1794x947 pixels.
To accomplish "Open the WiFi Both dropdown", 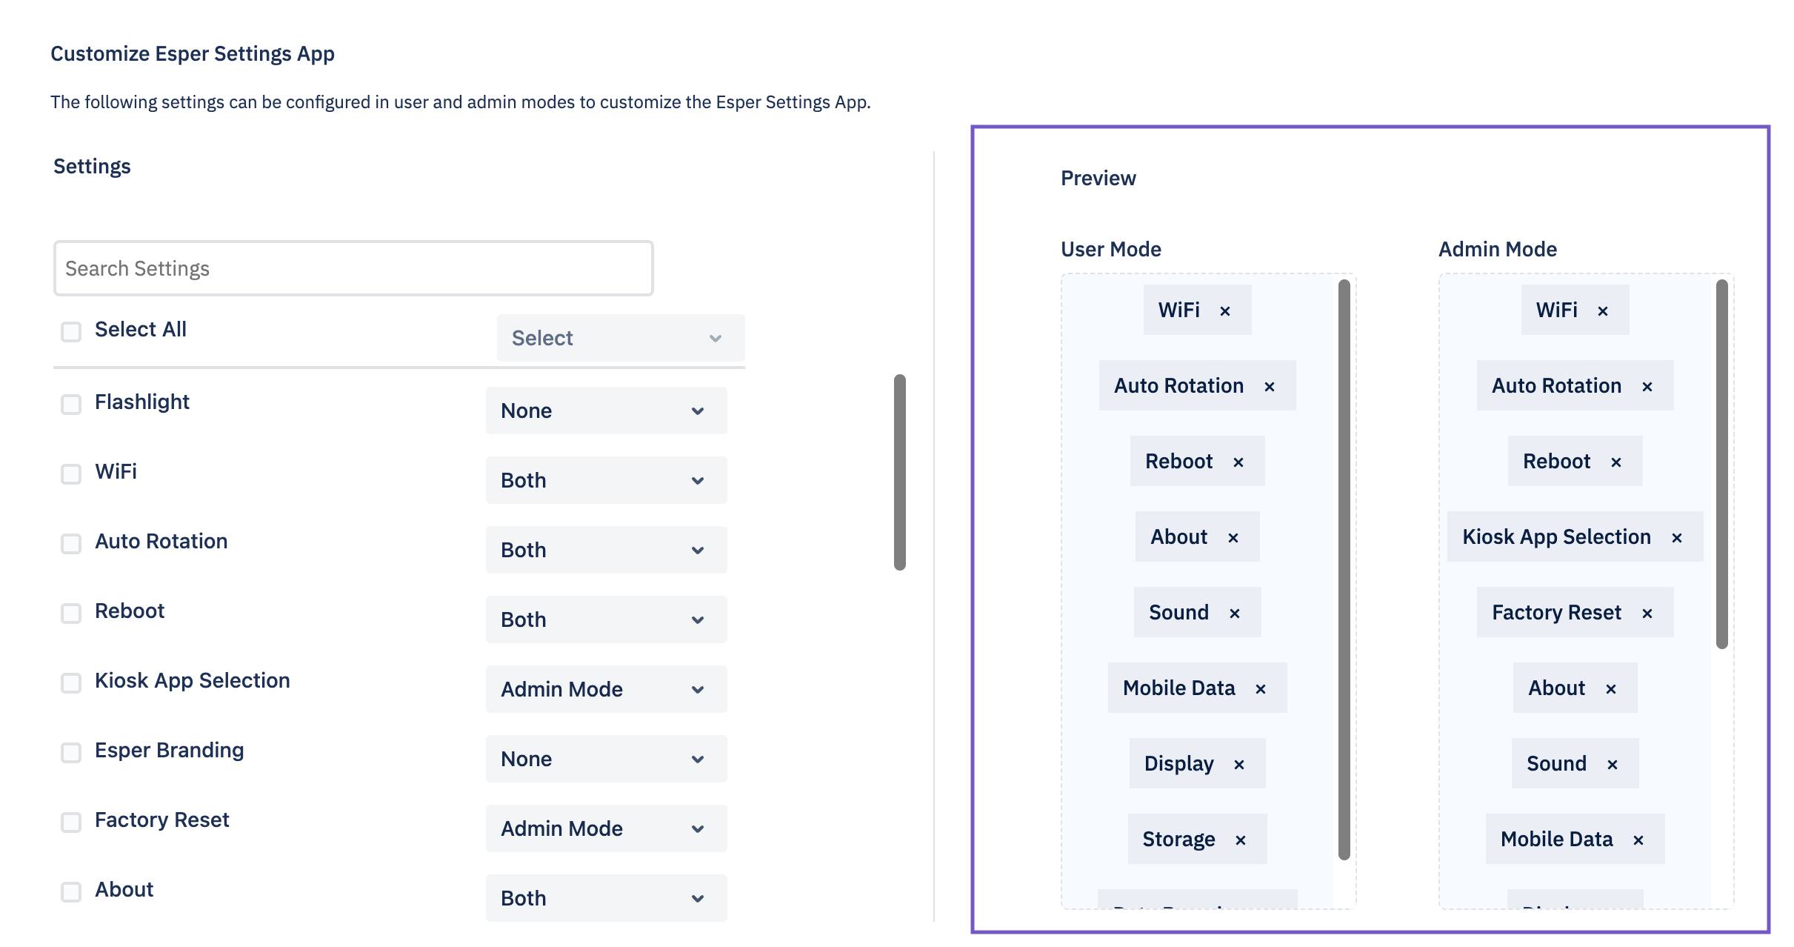I will point(605,479).
